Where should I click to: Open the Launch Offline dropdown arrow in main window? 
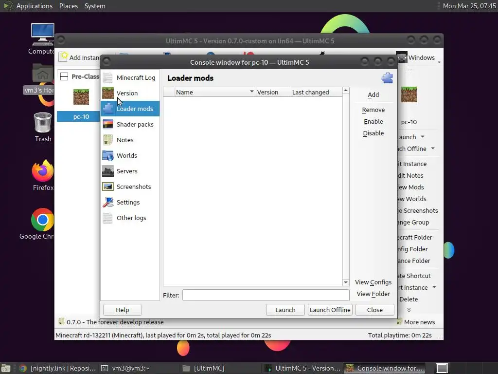click(433, 149)
